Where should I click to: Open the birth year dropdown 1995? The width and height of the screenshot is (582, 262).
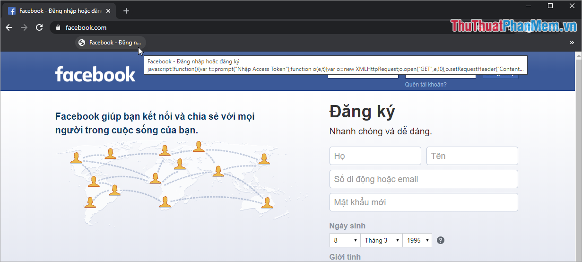click(x=417, y=240)
